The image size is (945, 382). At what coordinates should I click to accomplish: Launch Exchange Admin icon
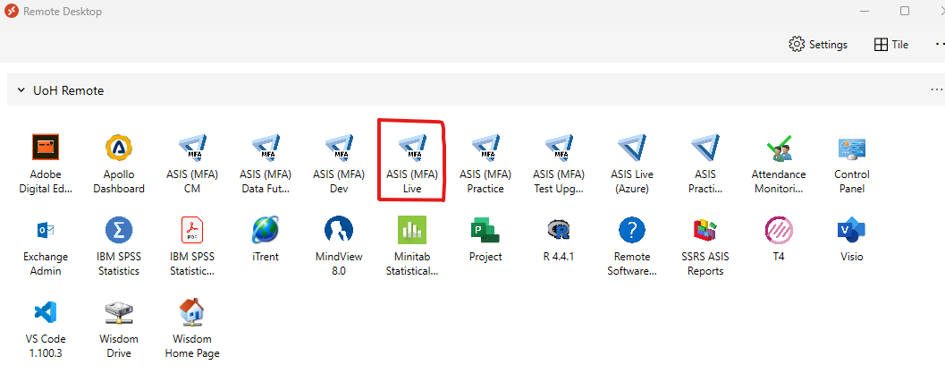(46, 231)
